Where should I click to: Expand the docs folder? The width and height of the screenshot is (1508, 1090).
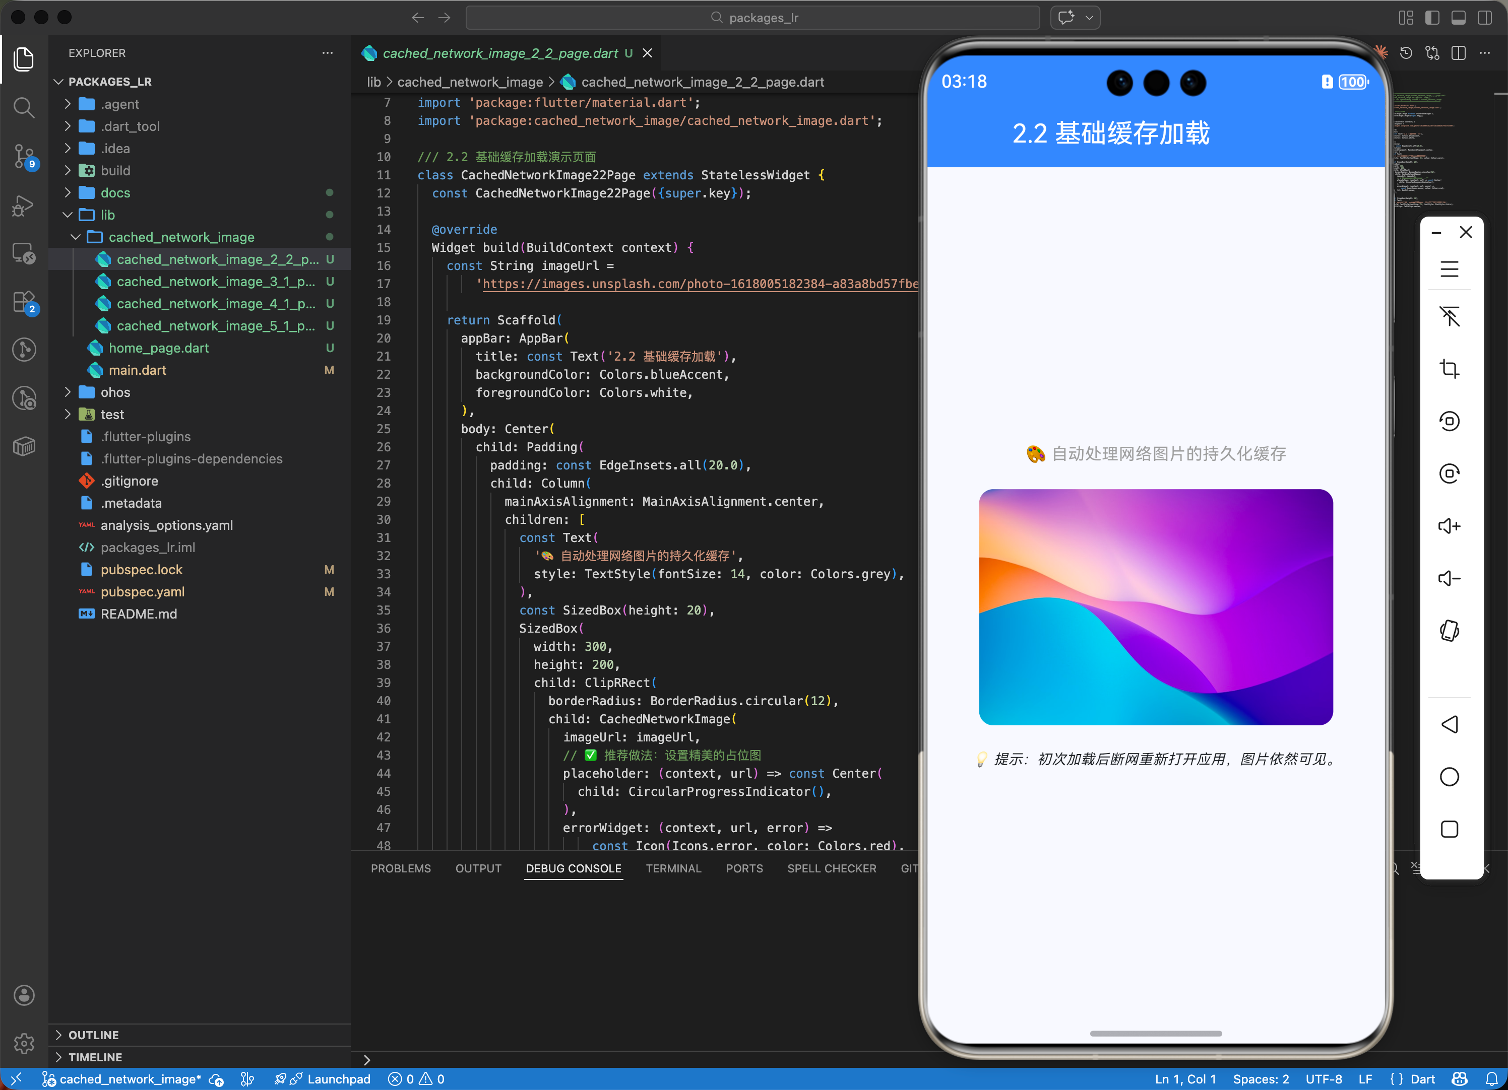[115, 193]
